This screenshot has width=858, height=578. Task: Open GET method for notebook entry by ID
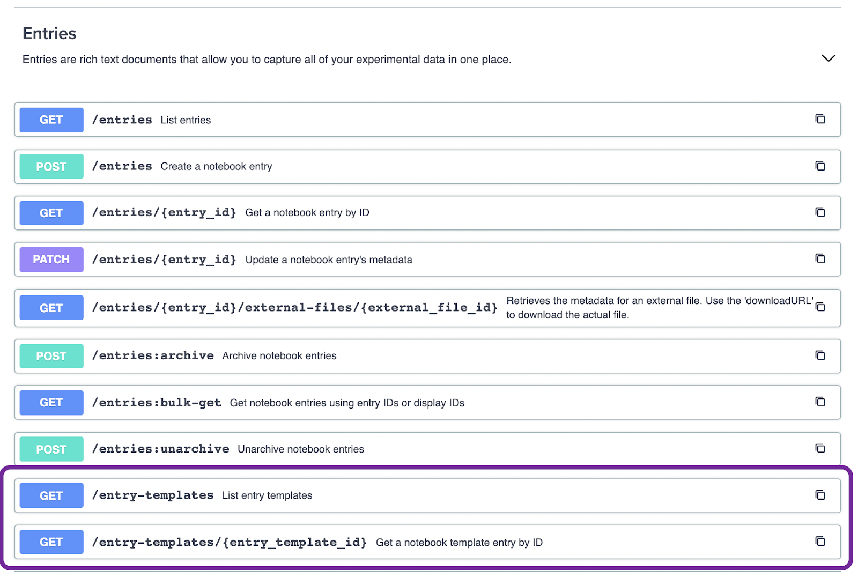coord(51,213)
